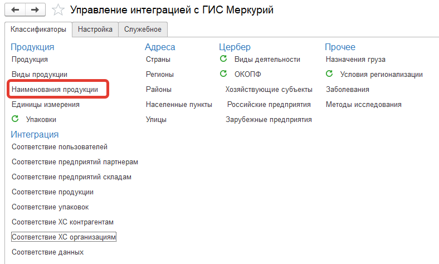Click refresh icon beside Условия регионализации
Screen dimensions: 439x264
coord(329,74)
